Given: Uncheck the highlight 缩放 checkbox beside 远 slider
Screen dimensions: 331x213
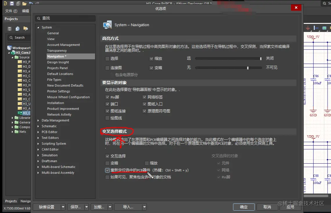Looking at the screenshot, I should pos(151,58).
